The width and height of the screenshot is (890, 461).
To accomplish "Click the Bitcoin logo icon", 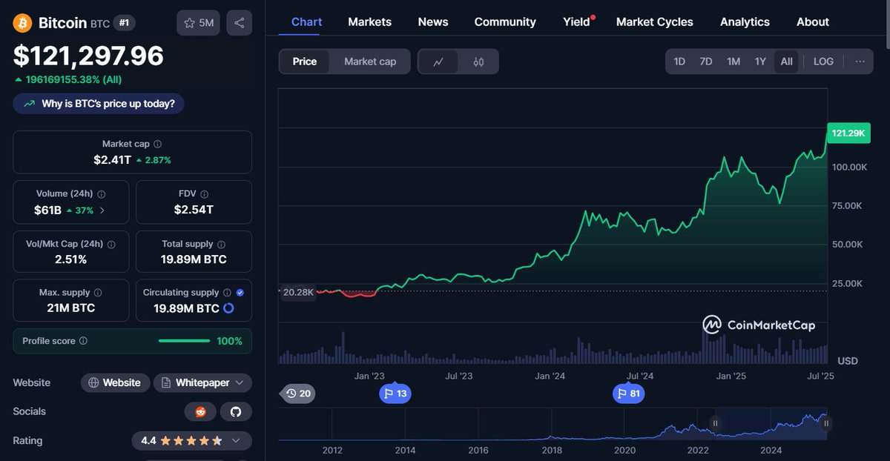I will coord(23,23).
